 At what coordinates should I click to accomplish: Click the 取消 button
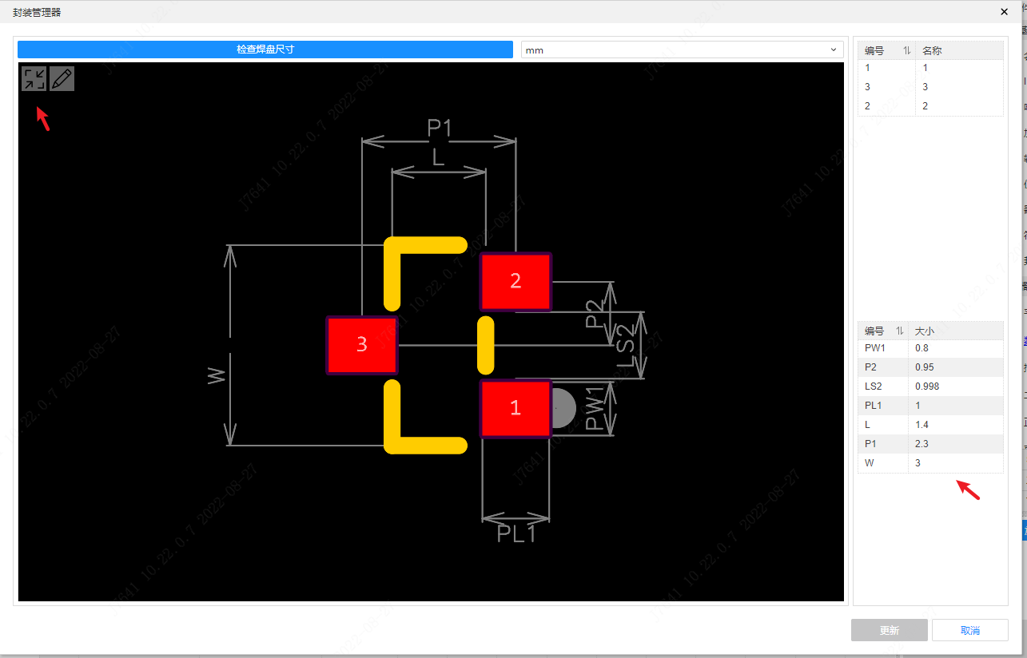(970, 630)
